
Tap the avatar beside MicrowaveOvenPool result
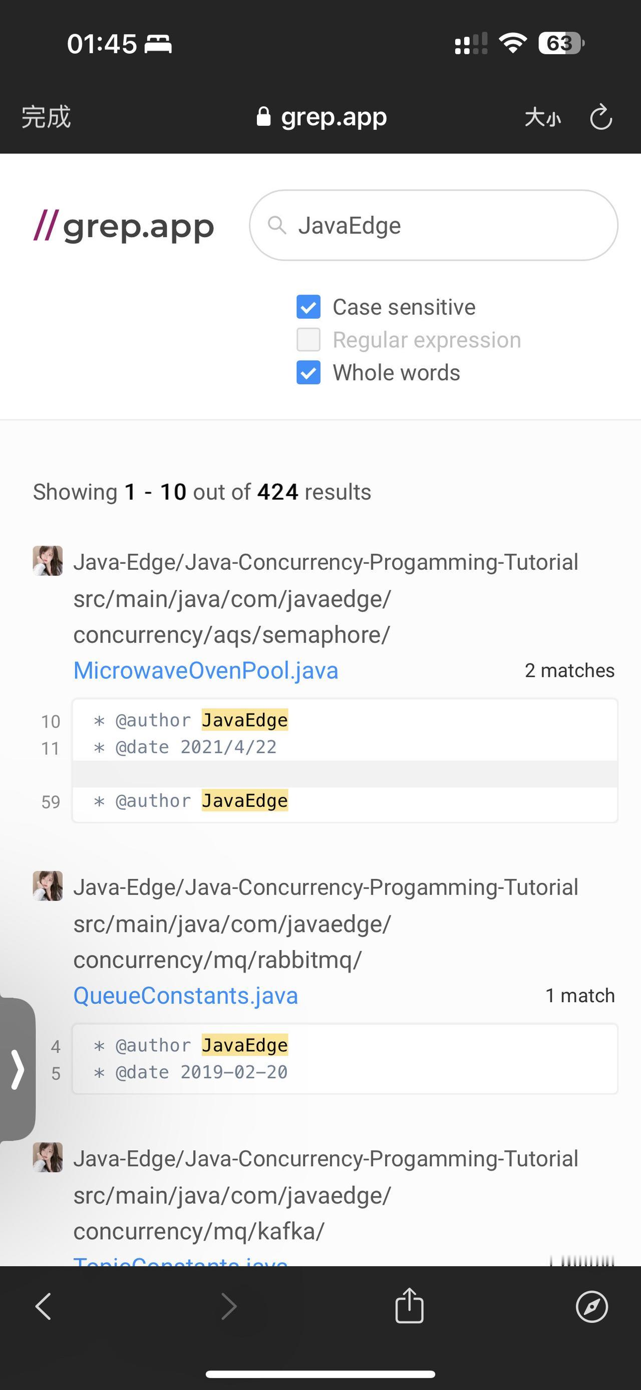tap(48, 561)
